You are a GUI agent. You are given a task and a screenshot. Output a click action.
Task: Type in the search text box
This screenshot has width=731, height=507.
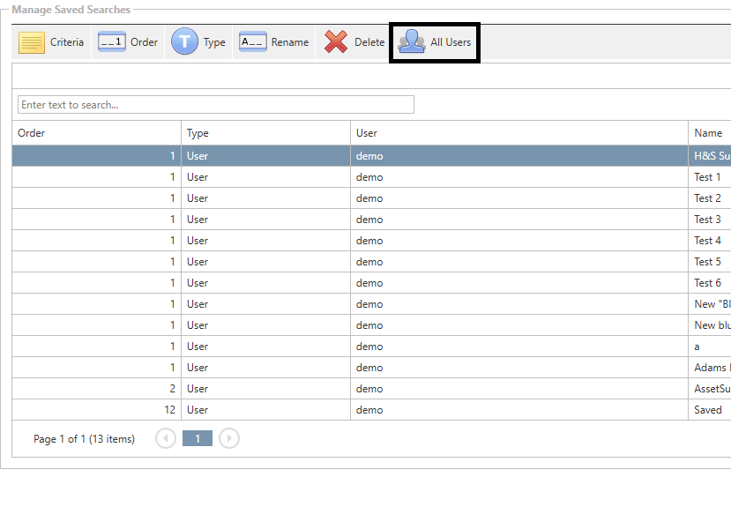(x=215, y=105)
